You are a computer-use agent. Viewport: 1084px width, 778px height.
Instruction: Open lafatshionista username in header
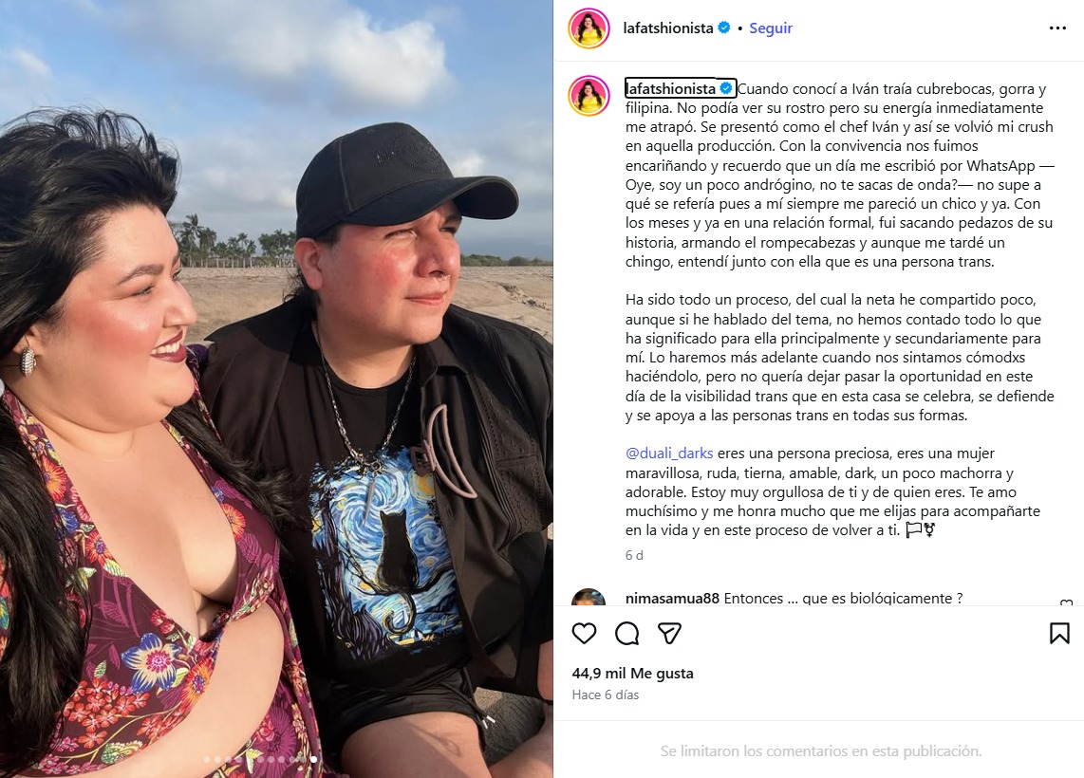click(668, 28)
